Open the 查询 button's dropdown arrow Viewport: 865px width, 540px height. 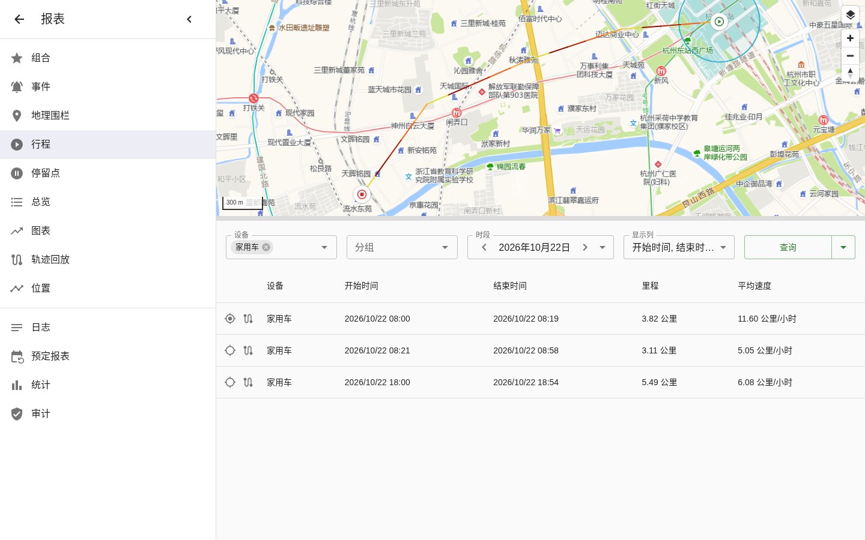tap(843, 247)
